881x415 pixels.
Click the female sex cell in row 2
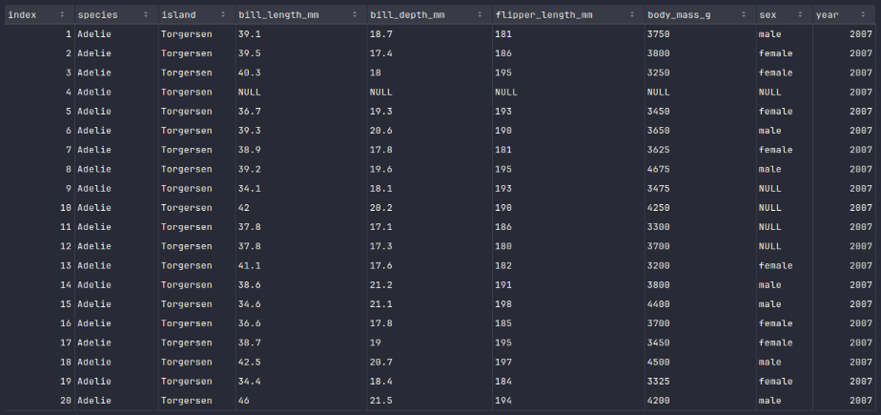pos(775,53)
